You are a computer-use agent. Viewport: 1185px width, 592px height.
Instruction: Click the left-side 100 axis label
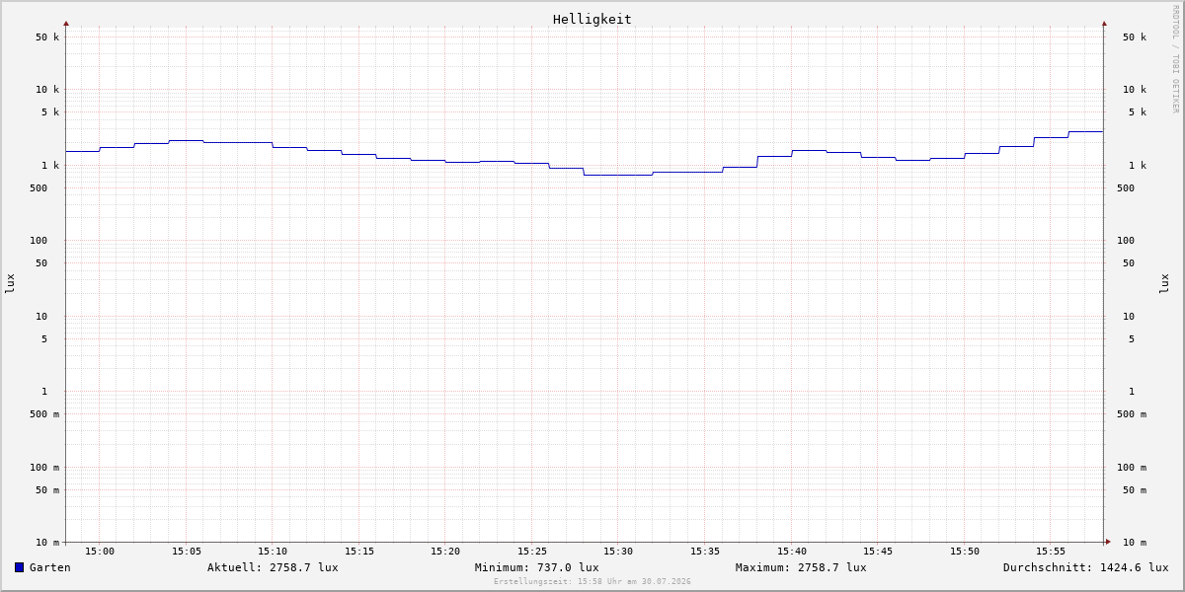coord(39,241)
